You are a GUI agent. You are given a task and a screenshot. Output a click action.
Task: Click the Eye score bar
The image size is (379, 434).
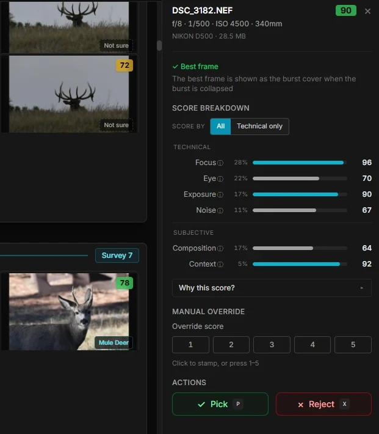300,178
